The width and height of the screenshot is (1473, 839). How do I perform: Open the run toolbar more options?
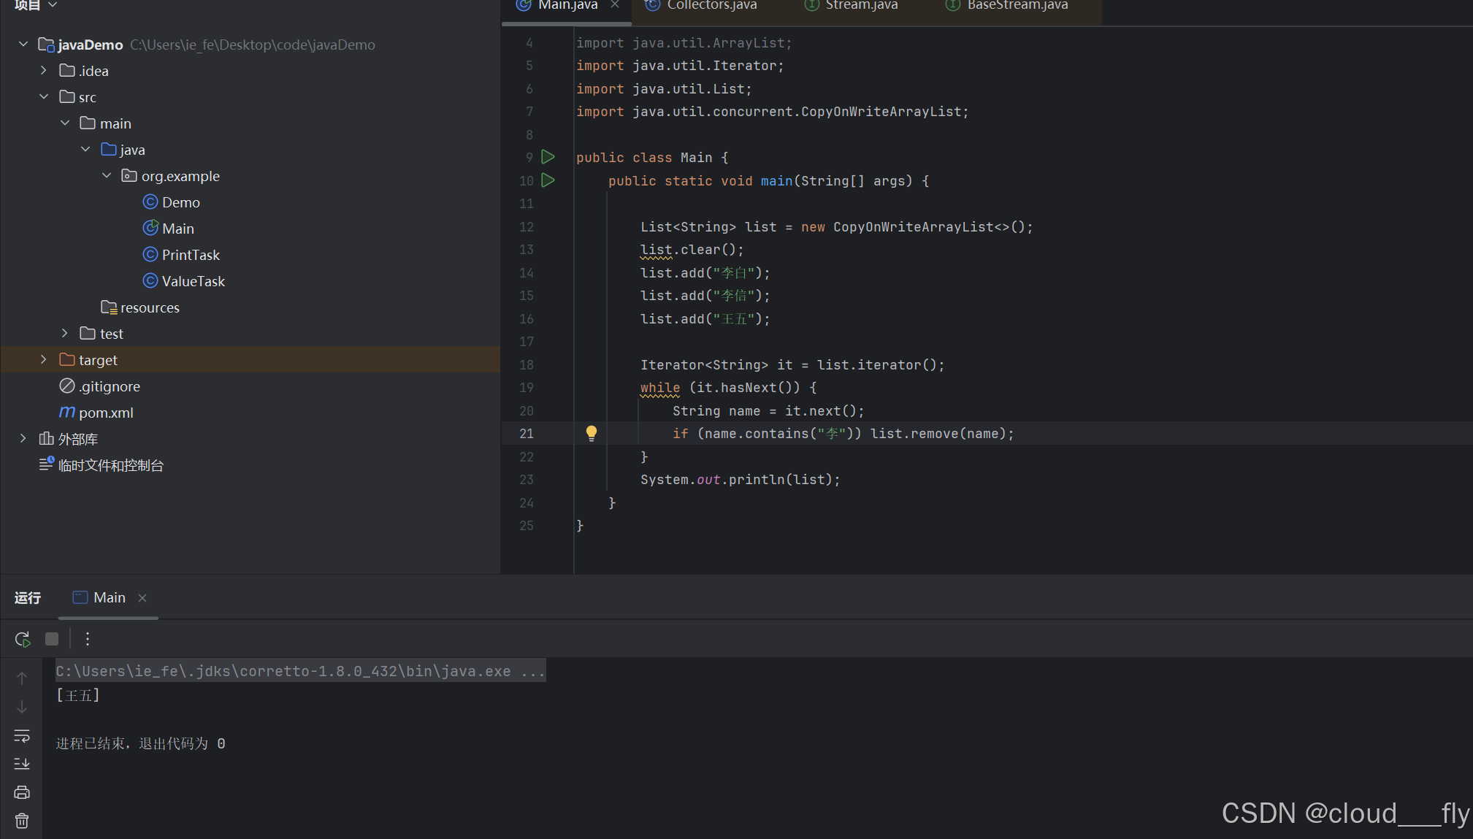[88, 639]
